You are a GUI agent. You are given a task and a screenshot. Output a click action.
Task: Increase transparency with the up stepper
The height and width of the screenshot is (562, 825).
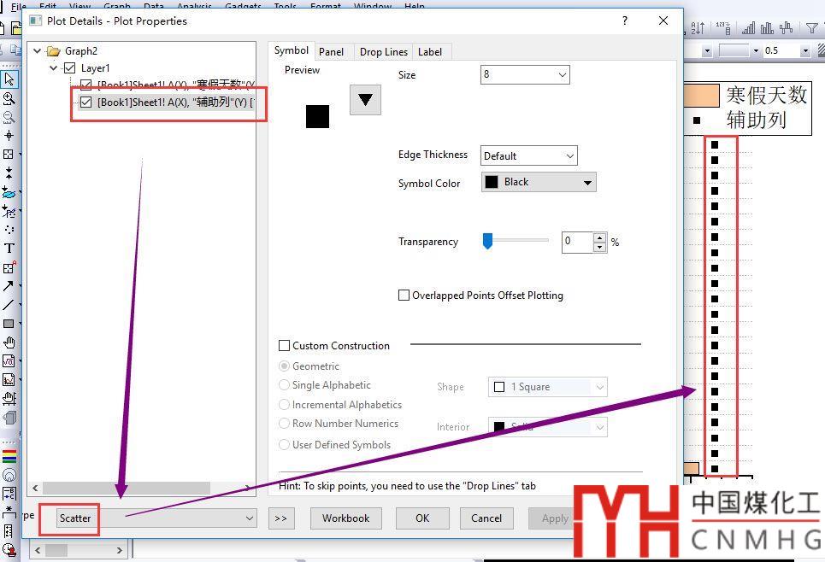(600, 237)
